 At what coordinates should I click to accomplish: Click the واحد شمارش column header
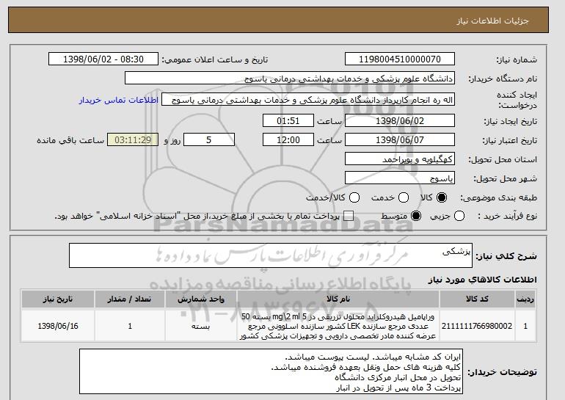[x=201, y=299]
